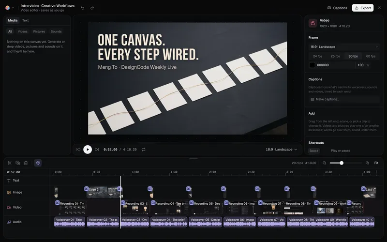The height and width of the screenshot is (242, 387).
Task: Click the transition icon on the Last image clip
Action: pyautogui.click(x=363, y=189)
